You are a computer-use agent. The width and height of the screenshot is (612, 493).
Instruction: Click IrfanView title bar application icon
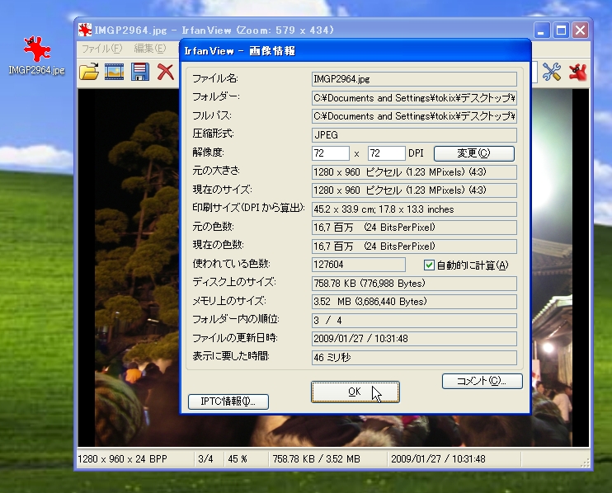(85, 30)
